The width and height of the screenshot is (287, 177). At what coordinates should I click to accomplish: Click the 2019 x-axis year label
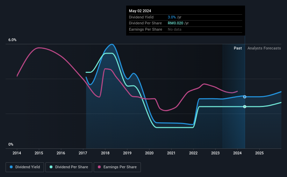tap(127, 153)
